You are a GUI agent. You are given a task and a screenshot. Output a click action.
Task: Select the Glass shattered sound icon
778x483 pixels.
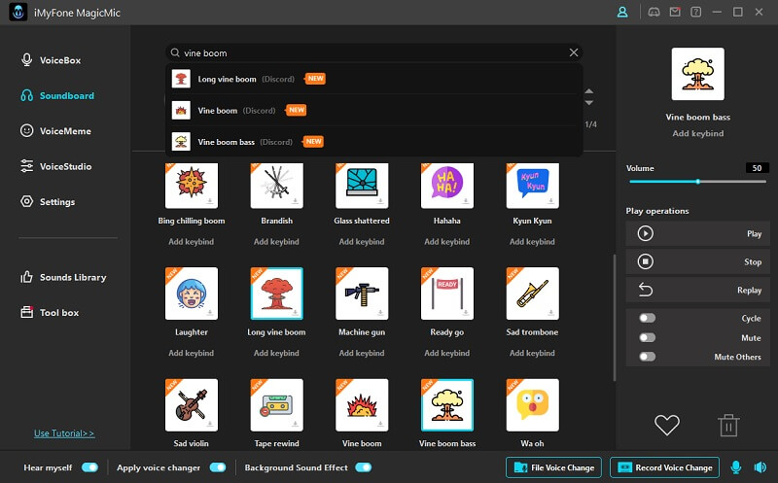(x=362, y=186)
